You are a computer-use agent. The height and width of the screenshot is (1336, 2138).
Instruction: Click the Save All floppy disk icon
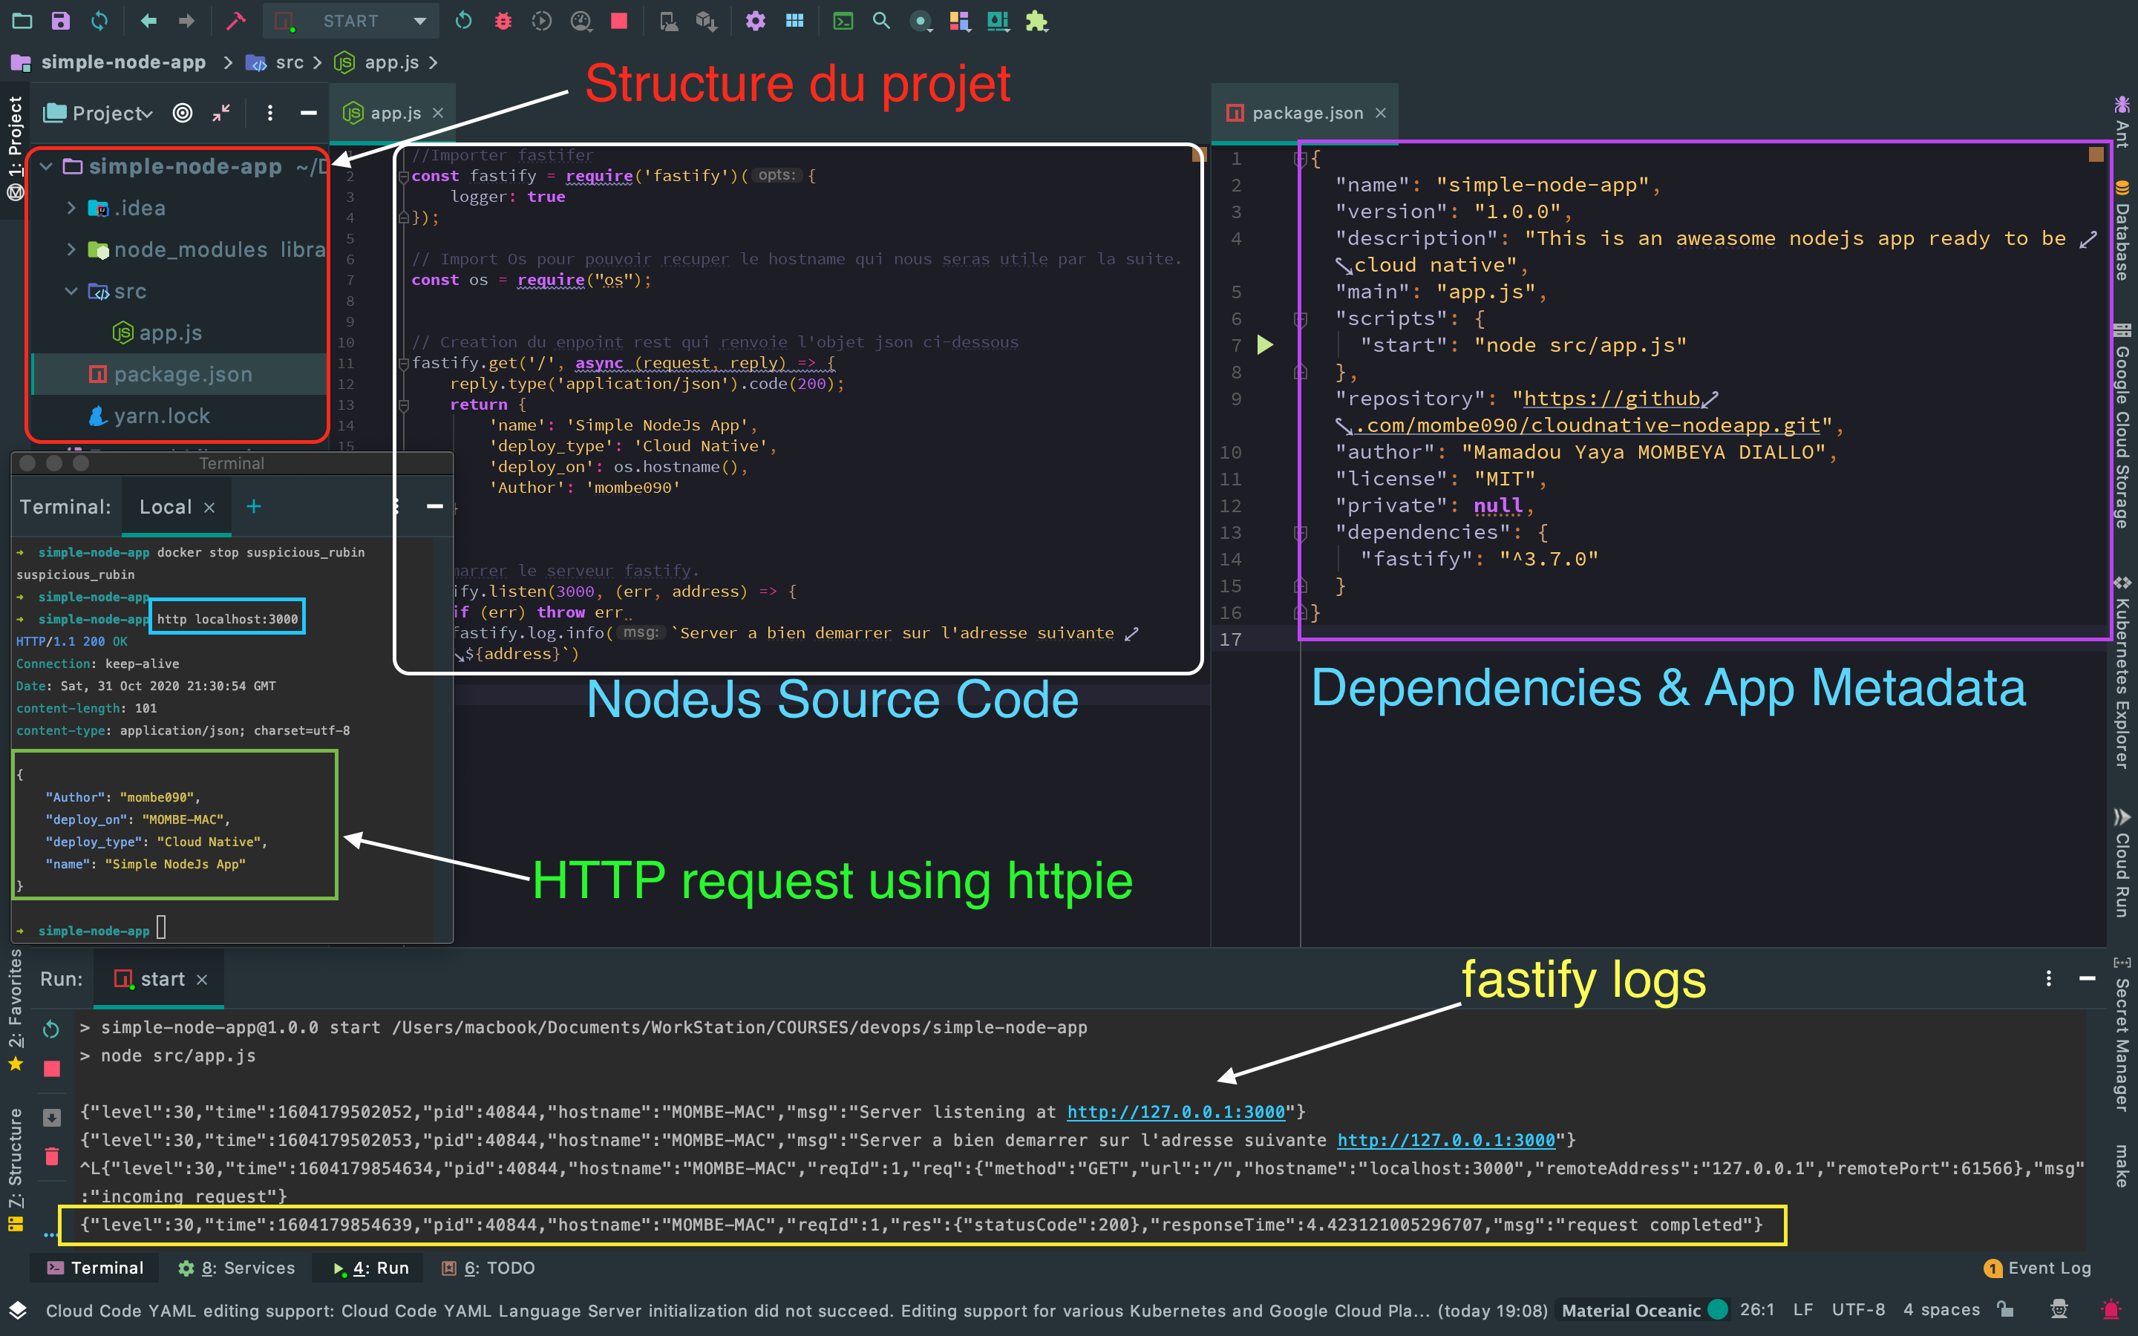60,20
